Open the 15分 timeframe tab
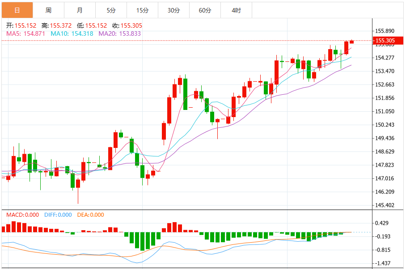Screen dimensions: 406x269 [x=142, y=10]
